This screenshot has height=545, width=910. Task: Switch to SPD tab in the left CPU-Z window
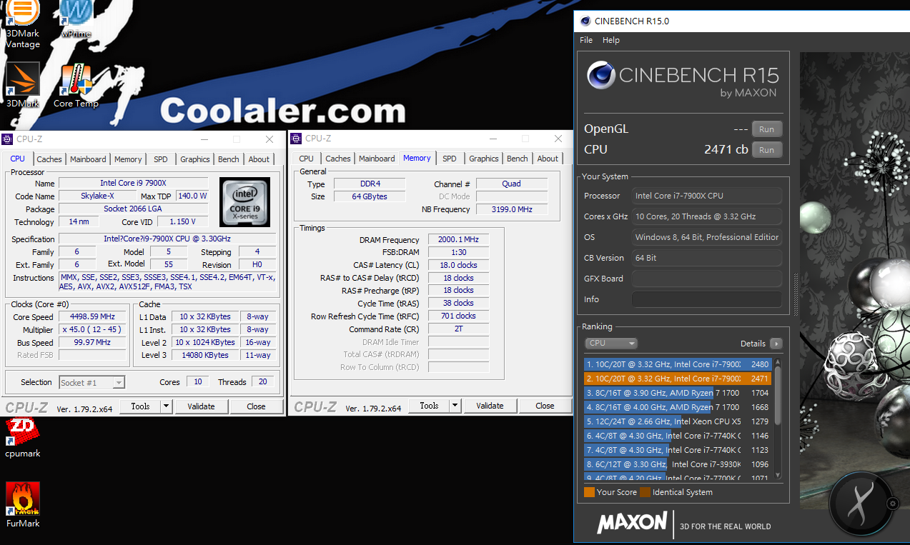[x=161, y=159]
